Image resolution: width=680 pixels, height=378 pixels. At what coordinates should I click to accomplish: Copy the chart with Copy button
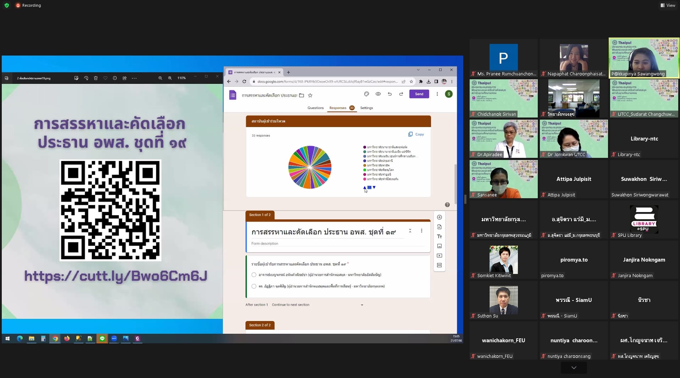tap(416, 134)
